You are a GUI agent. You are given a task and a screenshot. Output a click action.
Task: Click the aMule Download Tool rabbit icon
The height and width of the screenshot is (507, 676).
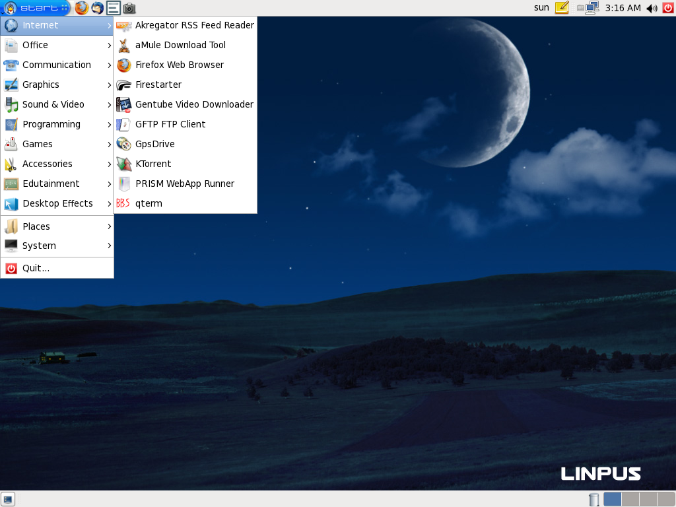click(123, 46)
